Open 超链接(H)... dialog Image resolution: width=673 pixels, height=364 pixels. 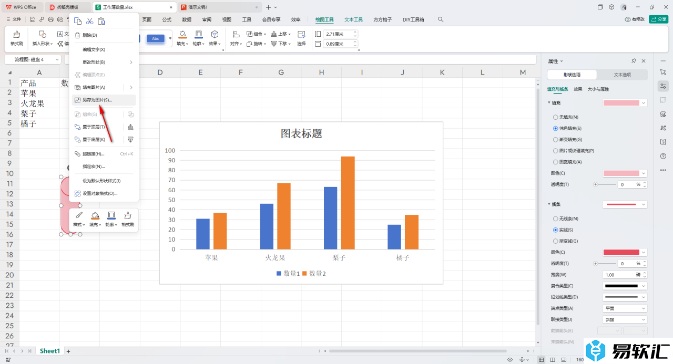click(x=104, y=154)
